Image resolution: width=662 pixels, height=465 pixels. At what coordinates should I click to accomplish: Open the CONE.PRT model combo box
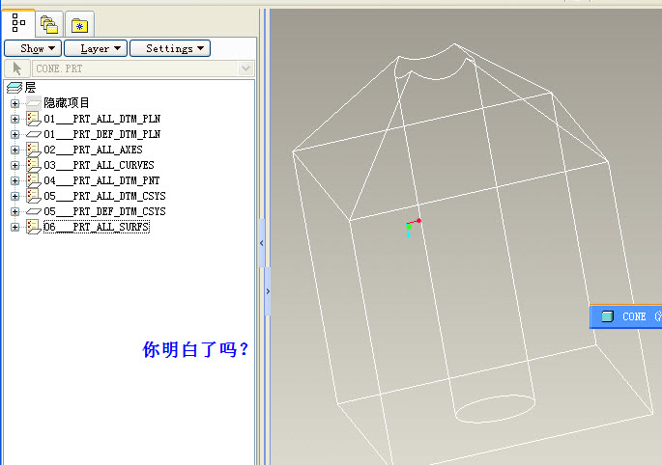tap(143, 68)
